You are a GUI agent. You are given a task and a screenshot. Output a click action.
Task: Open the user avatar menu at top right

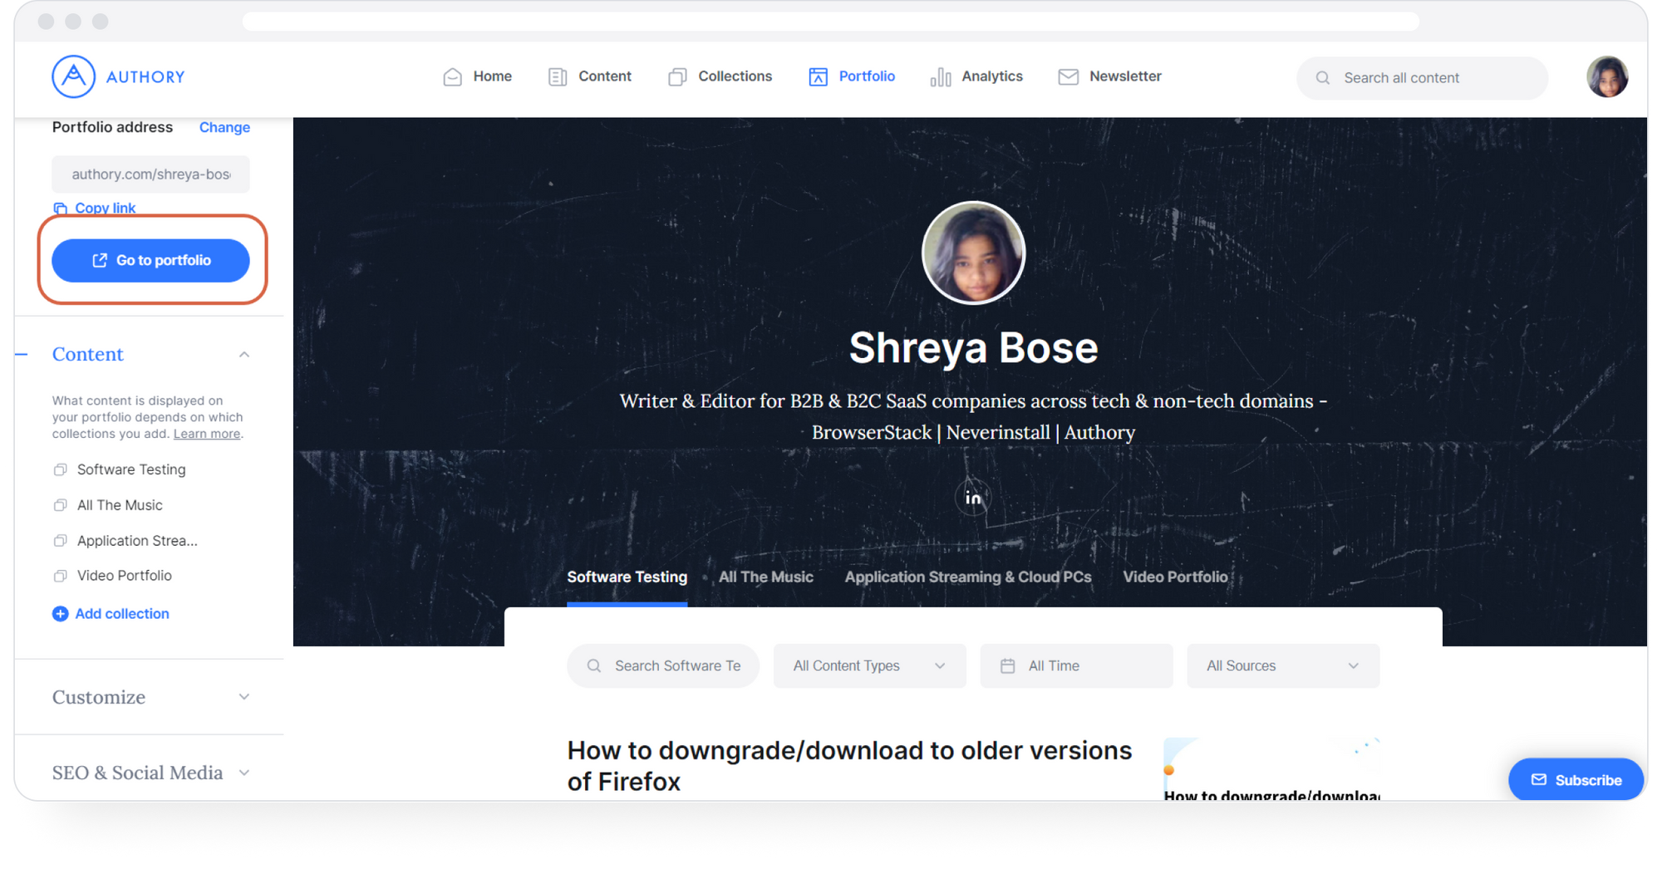(x=1607, y=77)
